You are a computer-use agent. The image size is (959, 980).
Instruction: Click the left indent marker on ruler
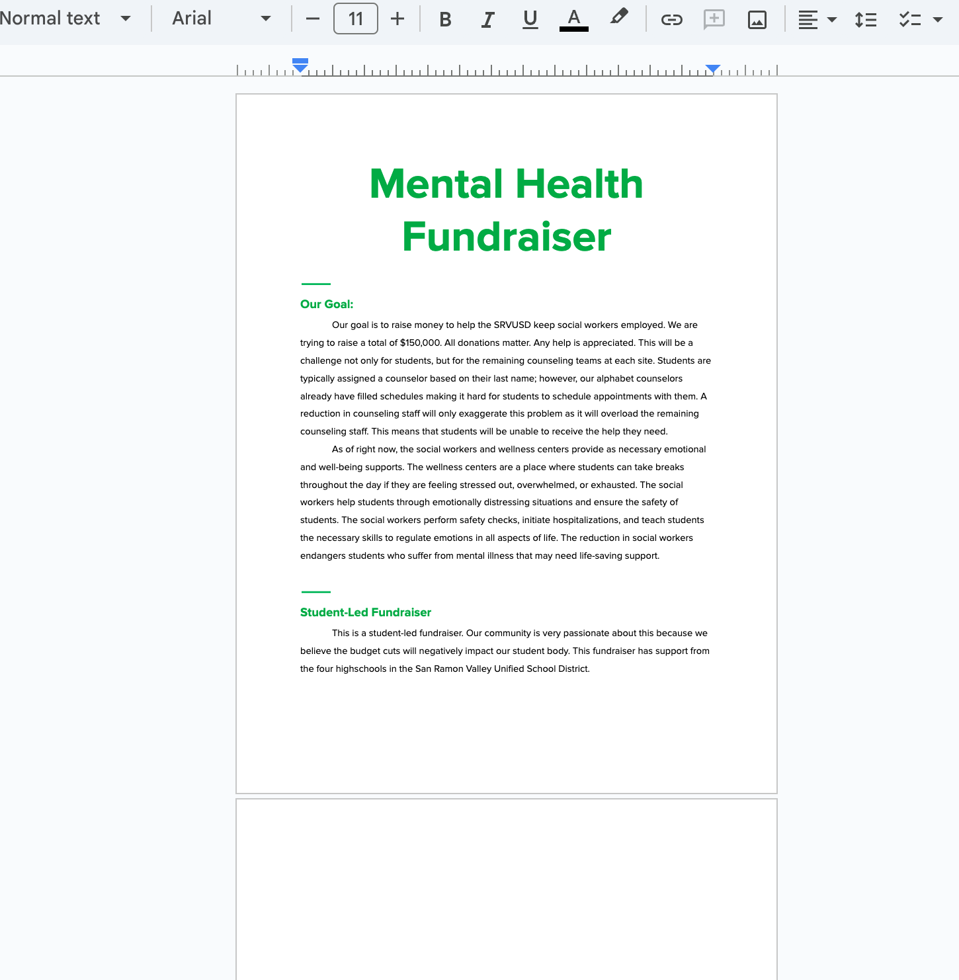300,67
